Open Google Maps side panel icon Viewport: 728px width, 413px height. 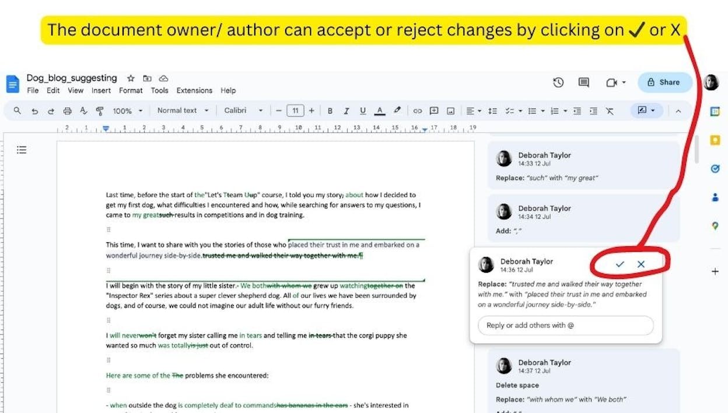[x=715, y=226]
